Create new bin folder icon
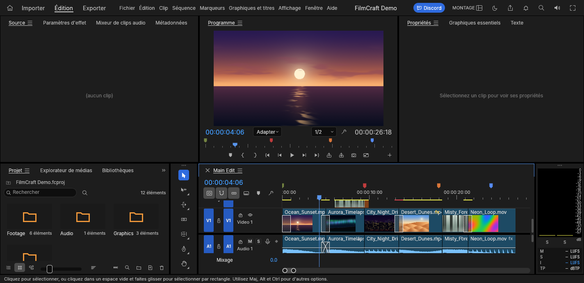584x283 pixels. [139, 268]
